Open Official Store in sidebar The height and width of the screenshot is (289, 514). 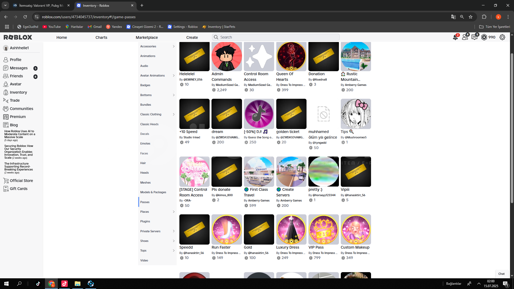point(21,181)
